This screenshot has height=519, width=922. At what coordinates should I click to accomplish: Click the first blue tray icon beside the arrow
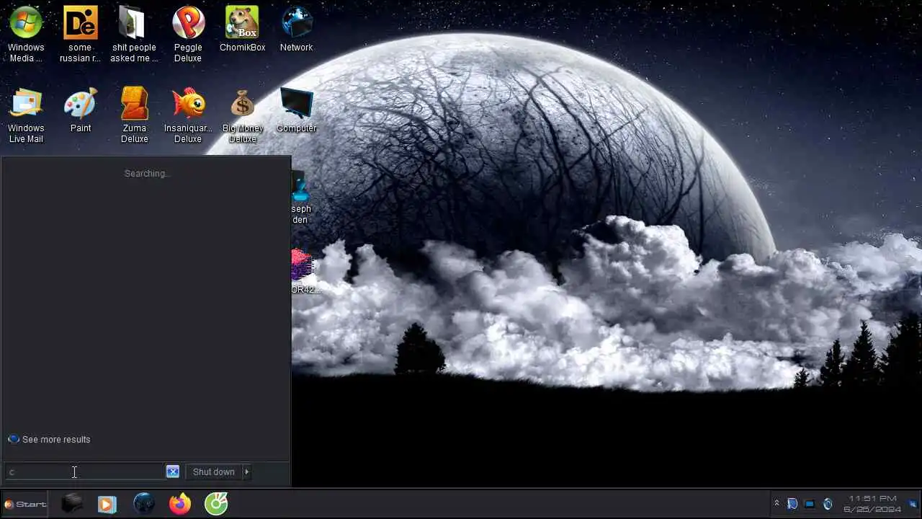click(x=792, y=504)
